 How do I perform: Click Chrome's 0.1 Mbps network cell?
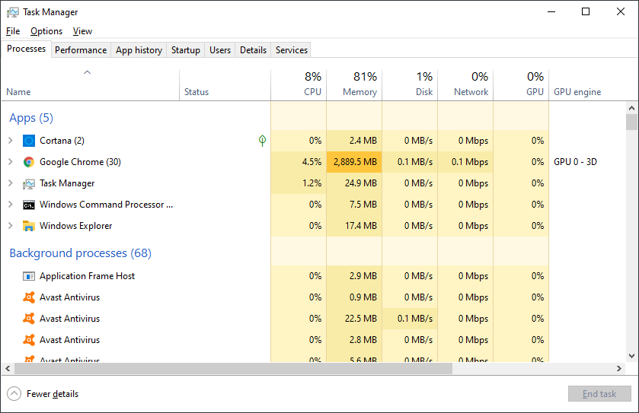465,162
